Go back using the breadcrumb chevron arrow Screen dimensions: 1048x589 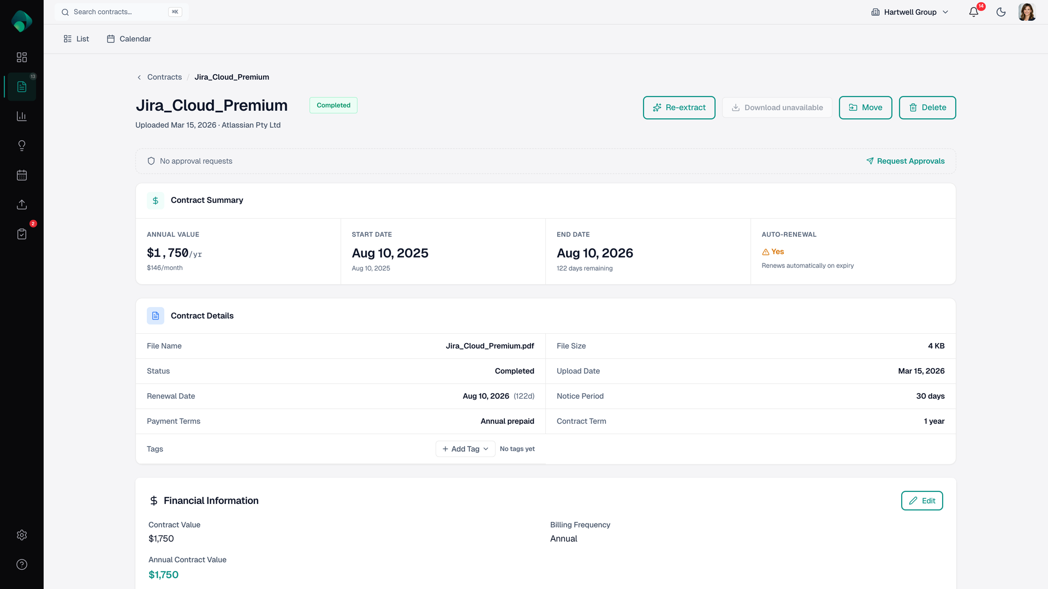coord(139,77)
